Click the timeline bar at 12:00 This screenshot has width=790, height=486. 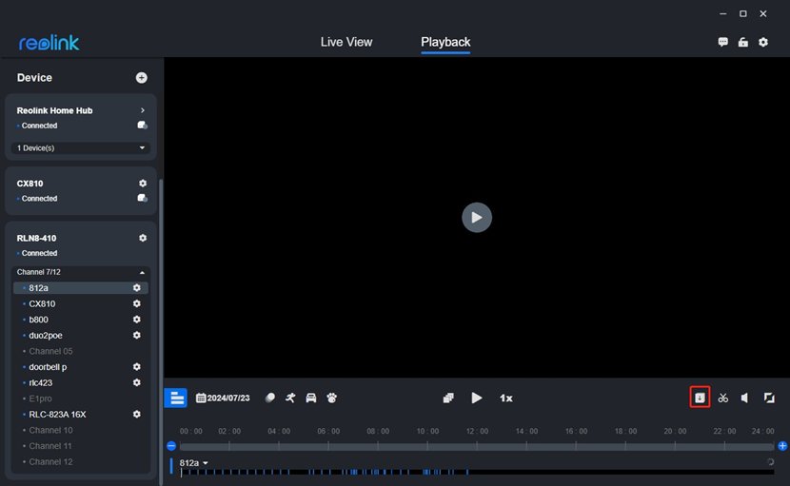pos(477,446)
